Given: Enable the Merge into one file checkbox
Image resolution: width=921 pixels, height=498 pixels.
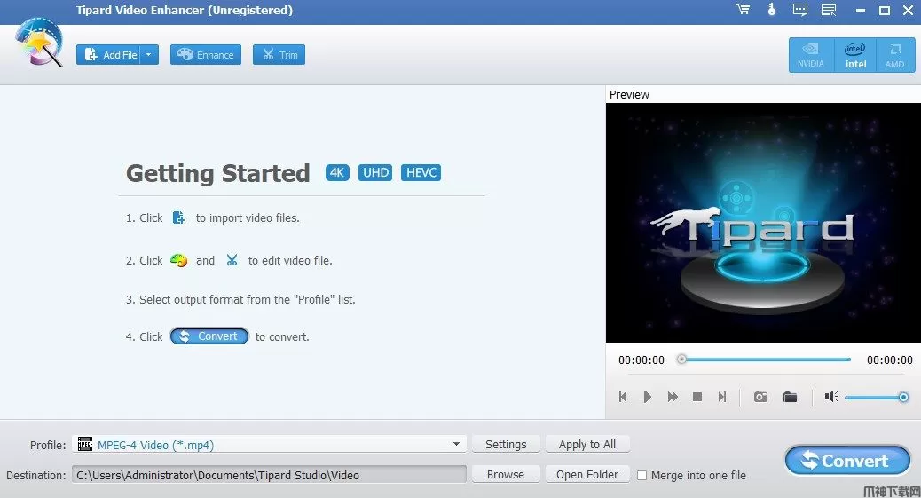Looking at the screenshot, I should [x=642, y=475].
